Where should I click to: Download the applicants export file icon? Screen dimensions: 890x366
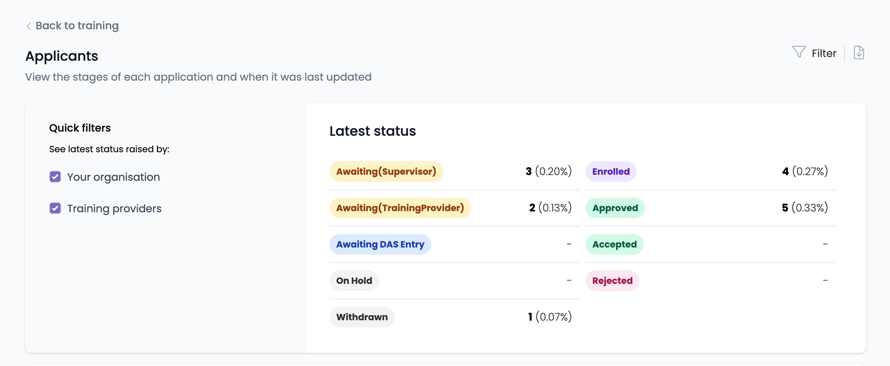pos(859,53)
